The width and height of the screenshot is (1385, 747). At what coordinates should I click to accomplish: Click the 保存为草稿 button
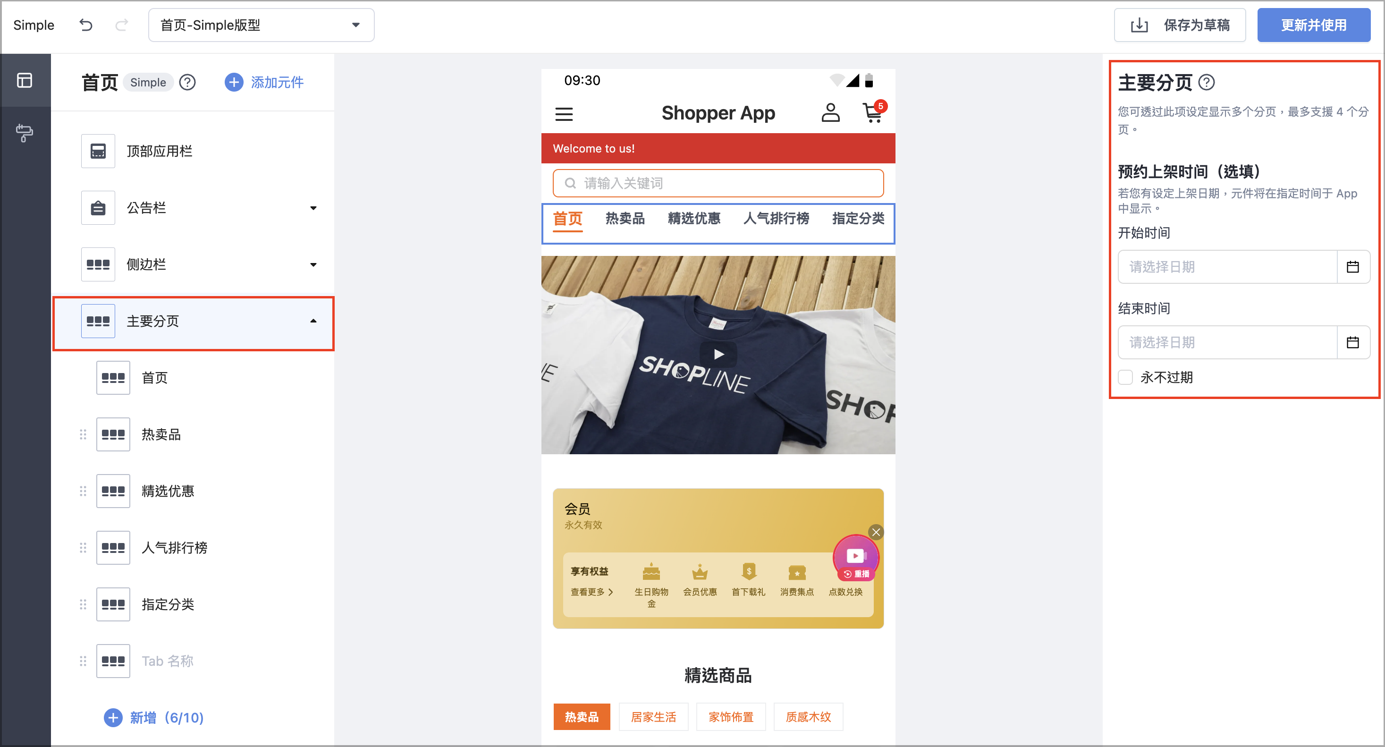coord(1180,25)
